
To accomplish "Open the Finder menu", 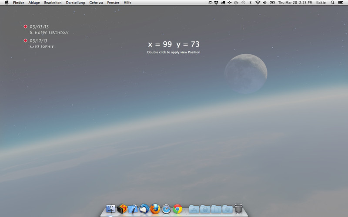I will tap(18, 3).
